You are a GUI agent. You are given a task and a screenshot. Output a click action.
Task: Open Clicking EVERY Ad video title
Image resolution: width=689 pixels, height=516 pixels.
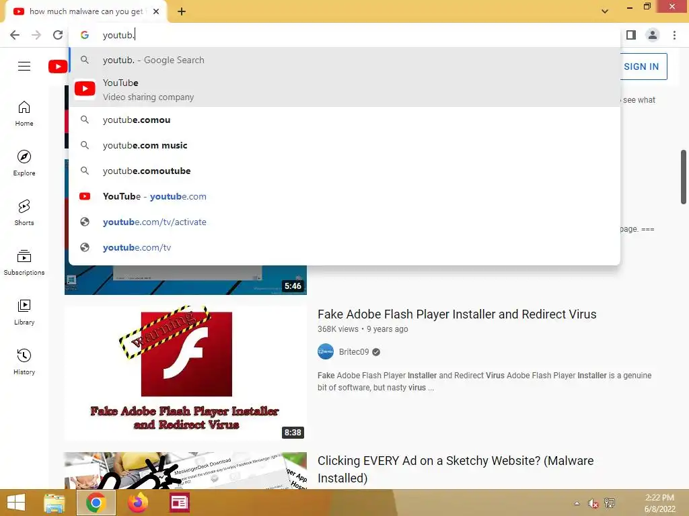(456, 469)
